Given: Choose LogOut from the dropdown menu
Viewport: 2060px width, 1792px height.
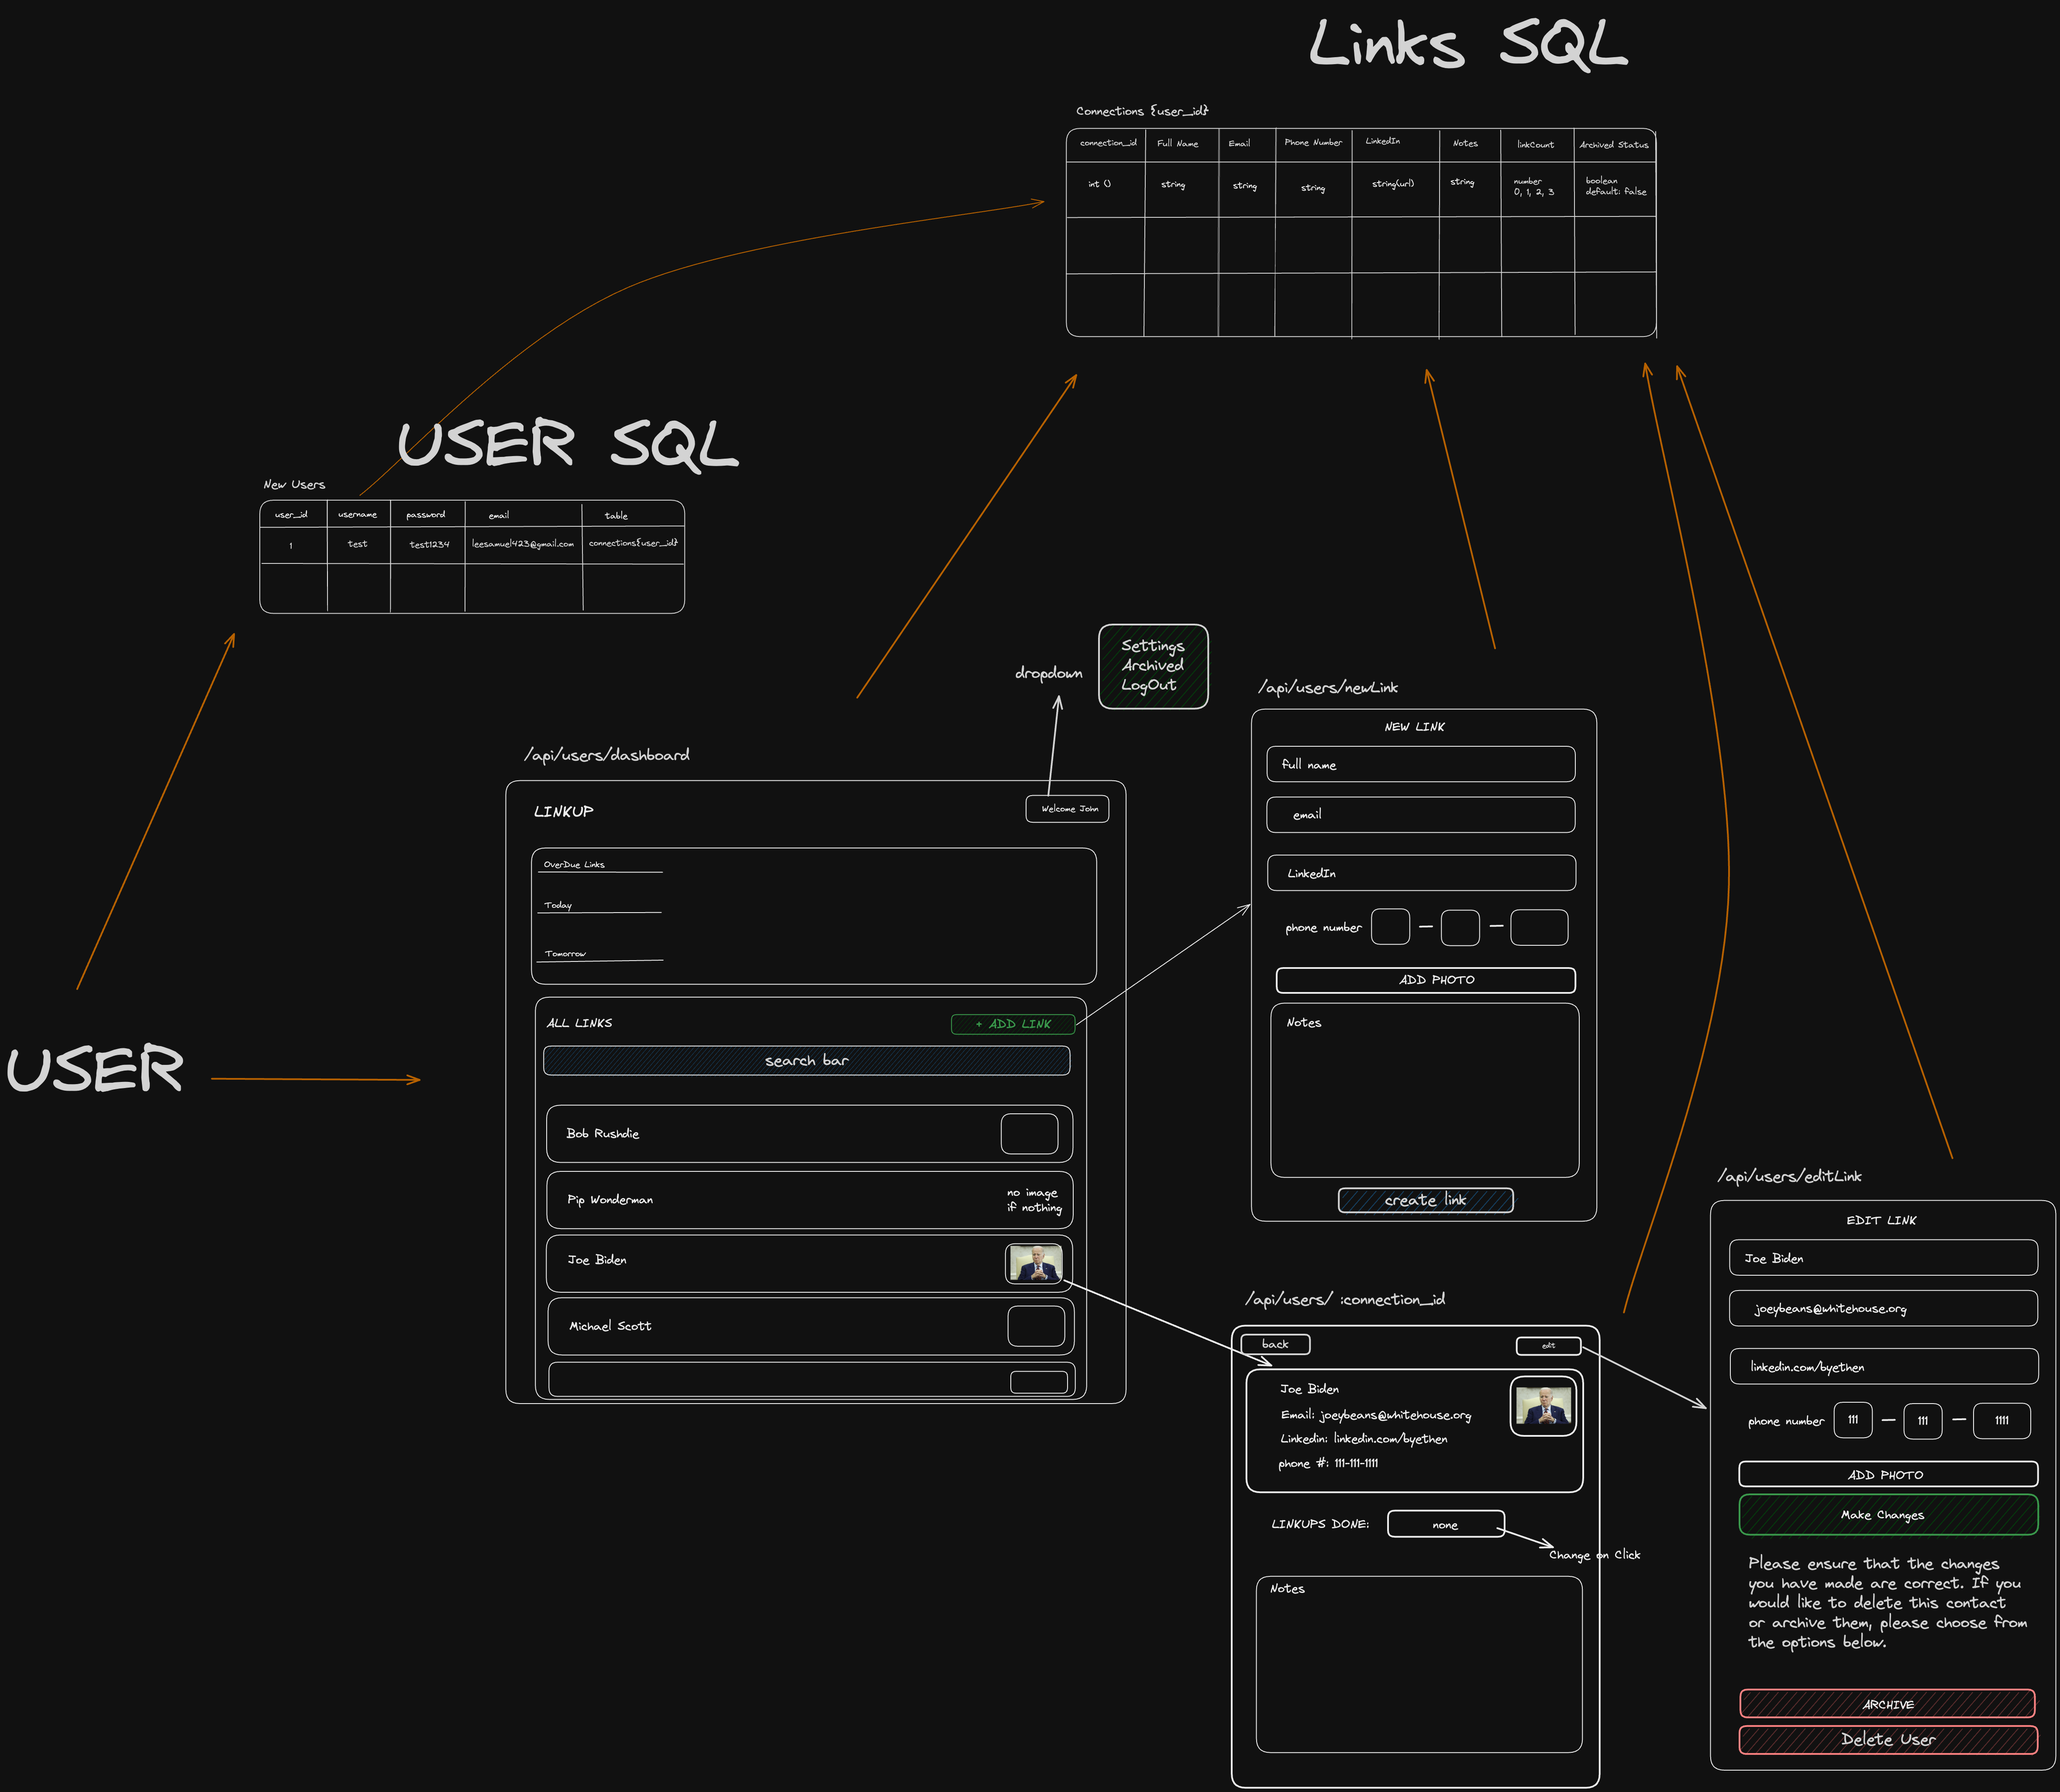Looking at the screenshot, I should click(1149, 685).
